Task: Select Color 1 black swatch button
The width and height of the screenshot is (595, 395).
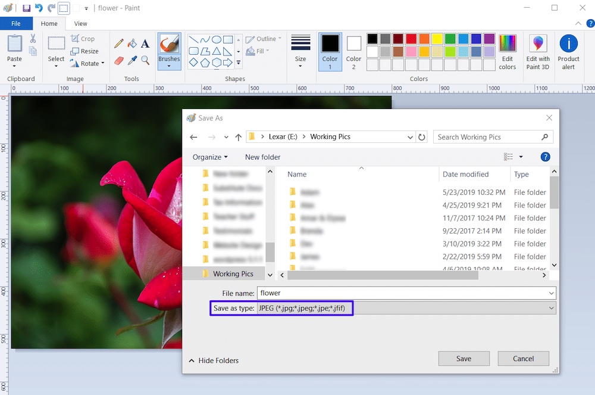Action: click(330, 52)
